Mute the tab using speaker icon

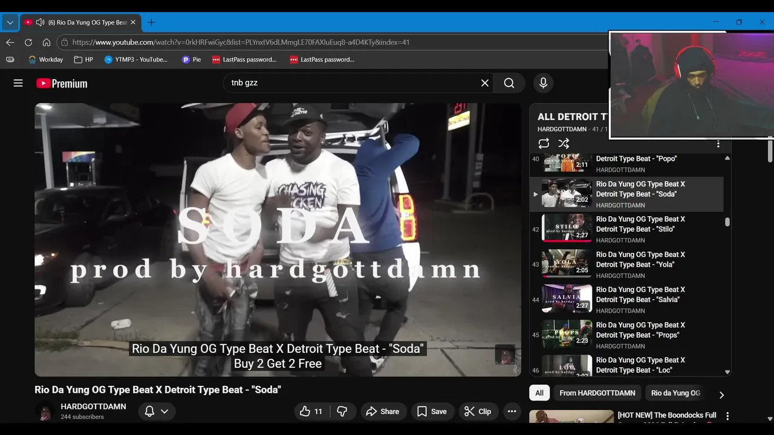(40, 22)
